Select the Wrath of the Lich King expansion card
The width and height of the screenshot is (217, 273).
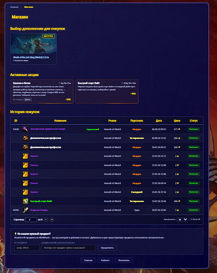(x=33, y=49)
